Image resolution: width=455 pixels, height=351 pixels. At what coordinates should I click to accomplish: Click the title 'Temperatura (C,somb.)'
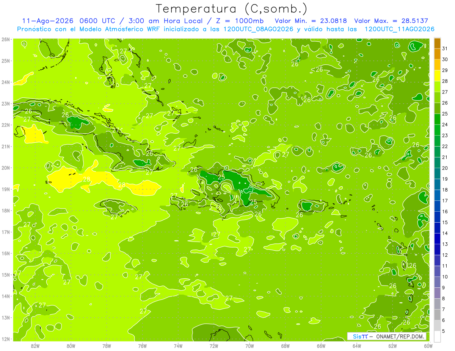point(232,9)
